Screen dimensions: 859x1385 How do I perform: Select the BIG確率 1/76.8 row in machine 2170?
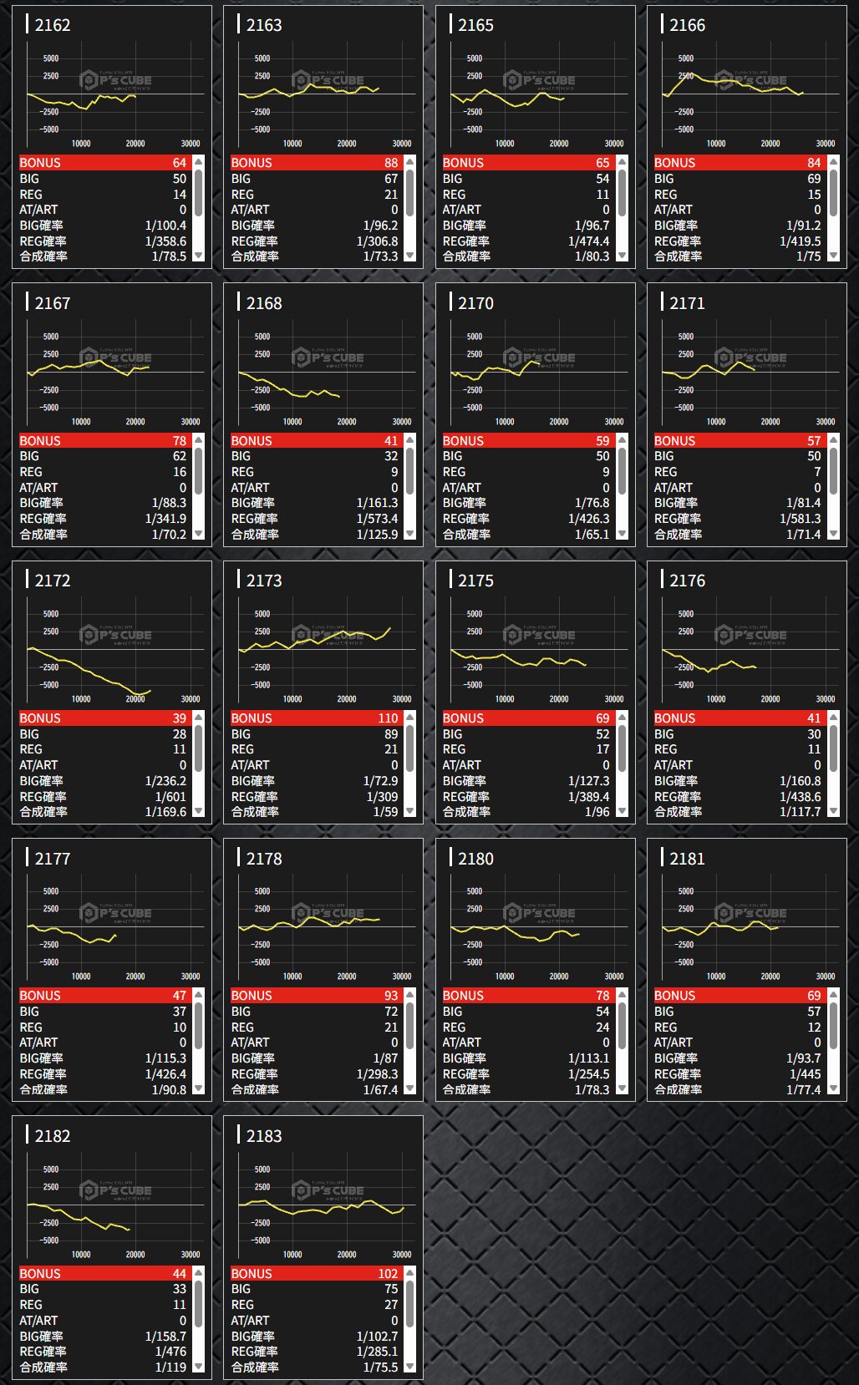coord(527,503)
